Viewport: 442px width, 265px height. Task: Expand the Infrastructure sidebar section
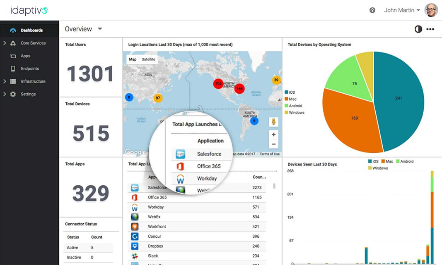(33, 81)
